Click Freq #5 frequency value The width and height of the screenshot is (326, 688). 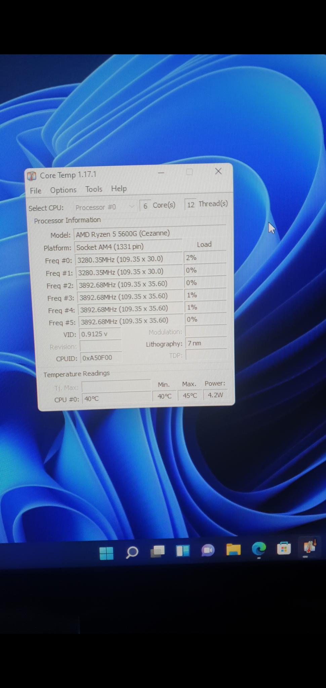pos(132,321)
